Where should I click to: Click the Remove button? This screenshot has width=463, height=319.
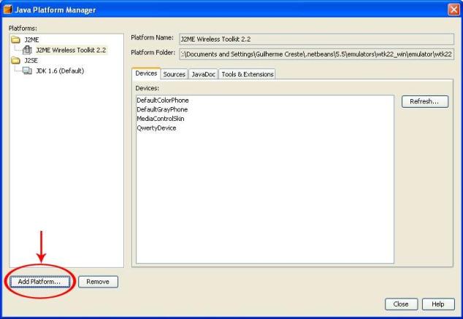click(x=98, y=282)
